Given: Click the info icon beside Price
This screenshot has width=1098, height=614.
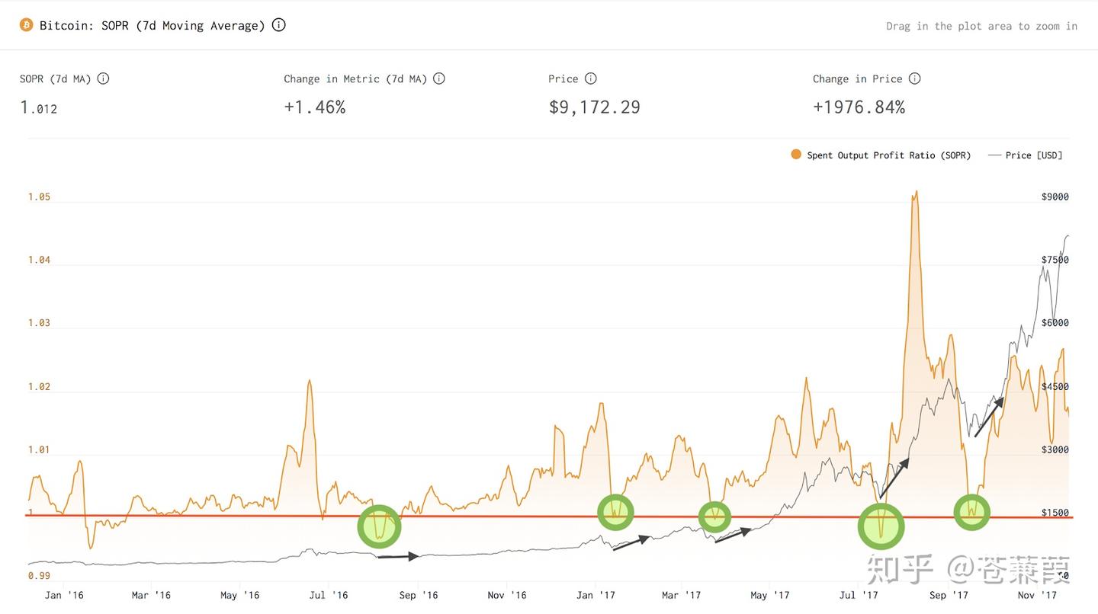Looking at the screenshot, I should 590,78.
